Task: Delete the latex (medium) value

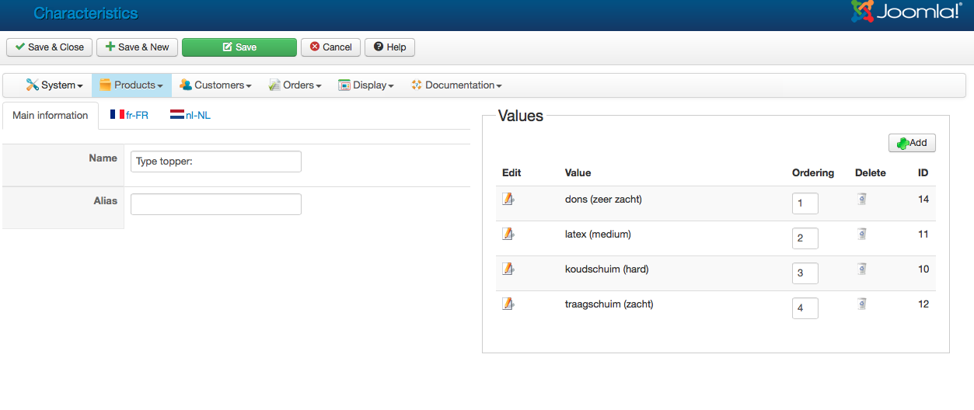Action: point(861,234)
